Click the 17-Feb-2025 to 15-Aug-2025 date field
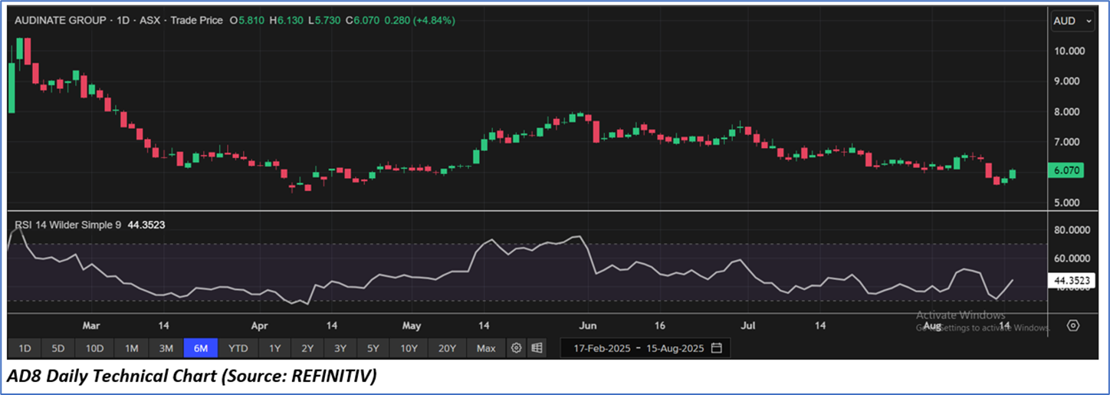The width and height of the screenshot is (1110, 395). coord(645,348)
